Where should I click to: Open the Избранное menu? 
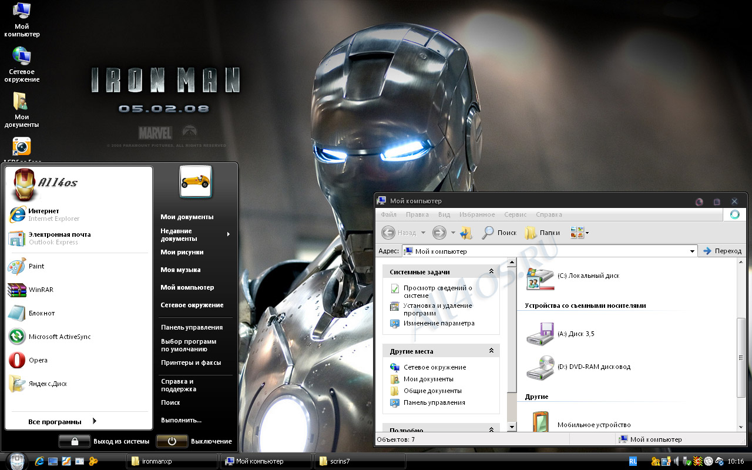tap(477, 214)
